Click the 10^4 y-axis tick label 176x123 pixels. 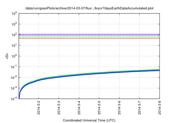click(x=14, y=13)
